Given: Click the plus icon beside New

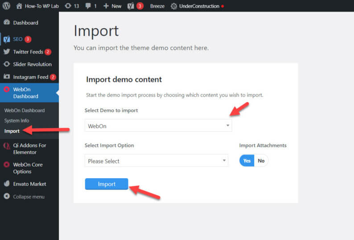Looking at the screenshot, I should [x=106, y=6].
